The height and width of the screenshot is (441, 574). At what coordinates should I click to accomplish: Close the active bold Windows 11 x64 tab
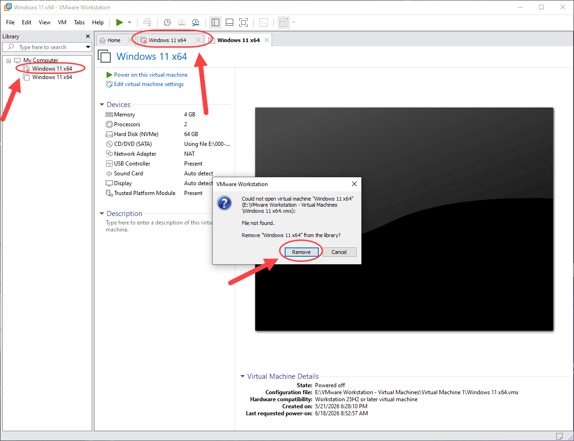[x=266, y=40]
